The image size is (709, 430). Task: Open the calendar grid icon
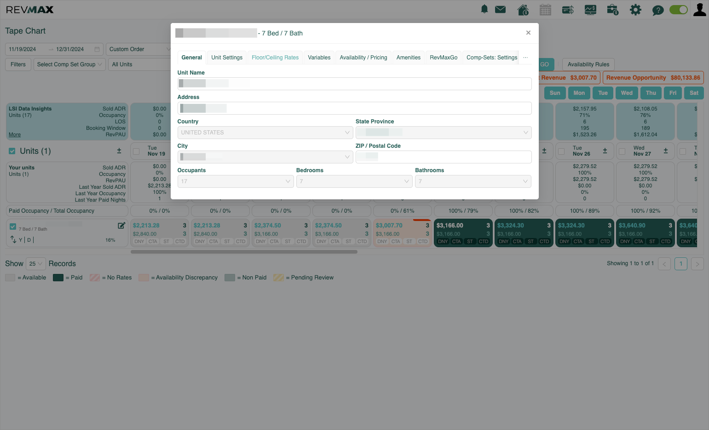click(545, 10)
